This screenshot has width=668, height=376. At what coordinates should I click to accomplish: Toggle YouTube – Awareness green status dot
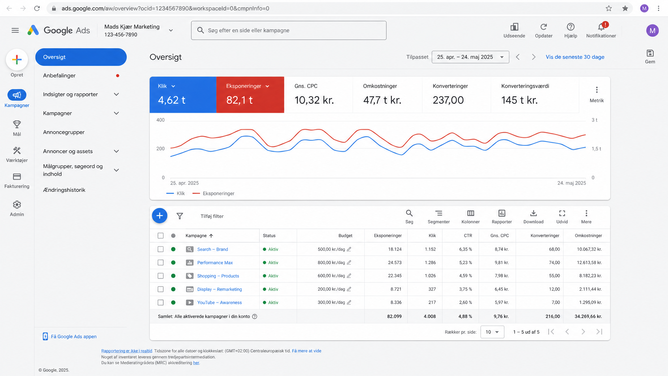[173, 302]
